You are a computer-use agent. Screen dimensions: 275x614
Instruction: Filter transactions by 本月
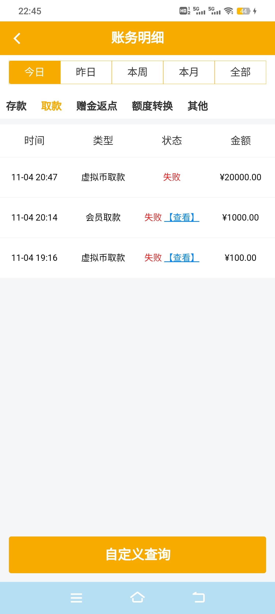189,72
